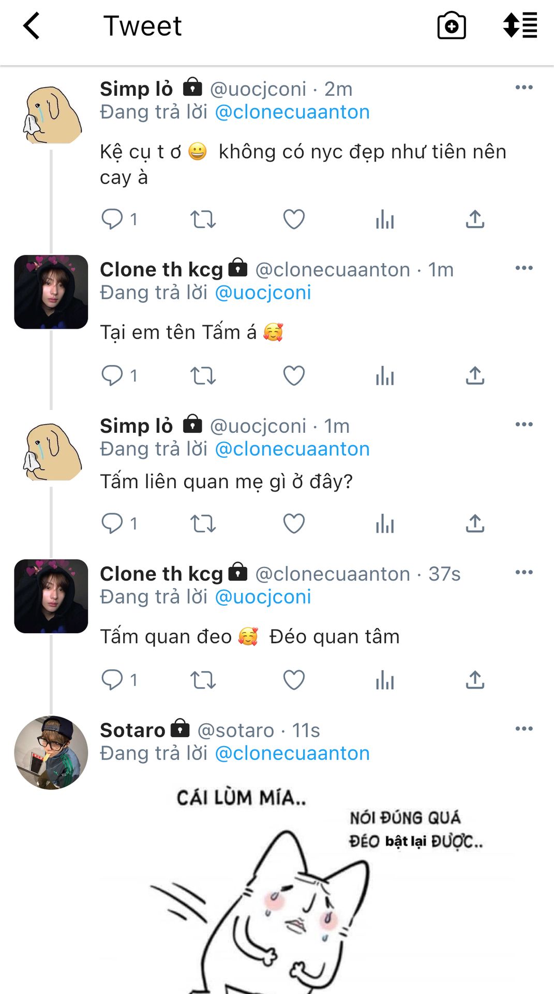Viewport: 554px width, 994px height.
Task: Retweet the 'Kệ cụ t ơ' tweet
Action: 203,219
